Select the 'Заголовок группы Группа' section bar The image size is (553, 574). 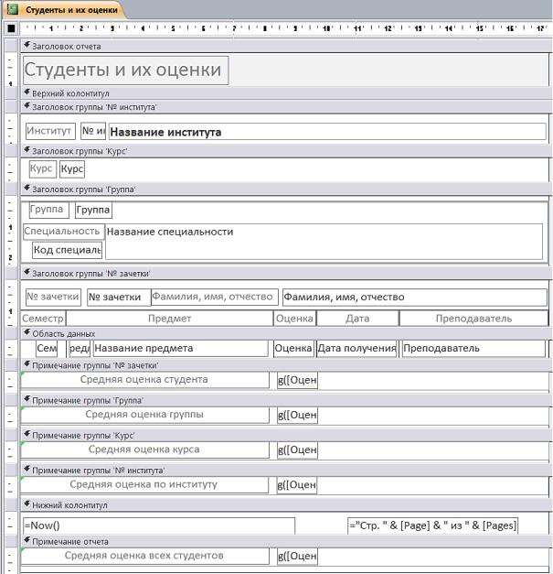[286, 190]
